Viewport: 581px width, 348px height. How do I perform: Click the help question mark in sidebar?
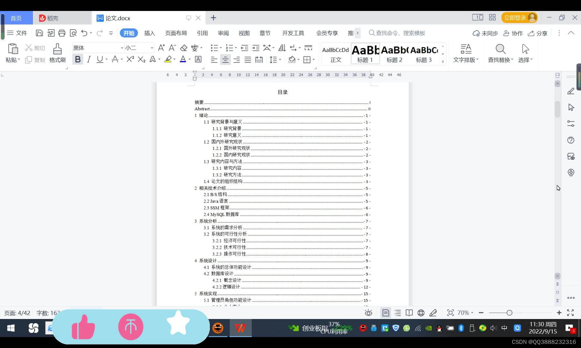pos(571,140)
